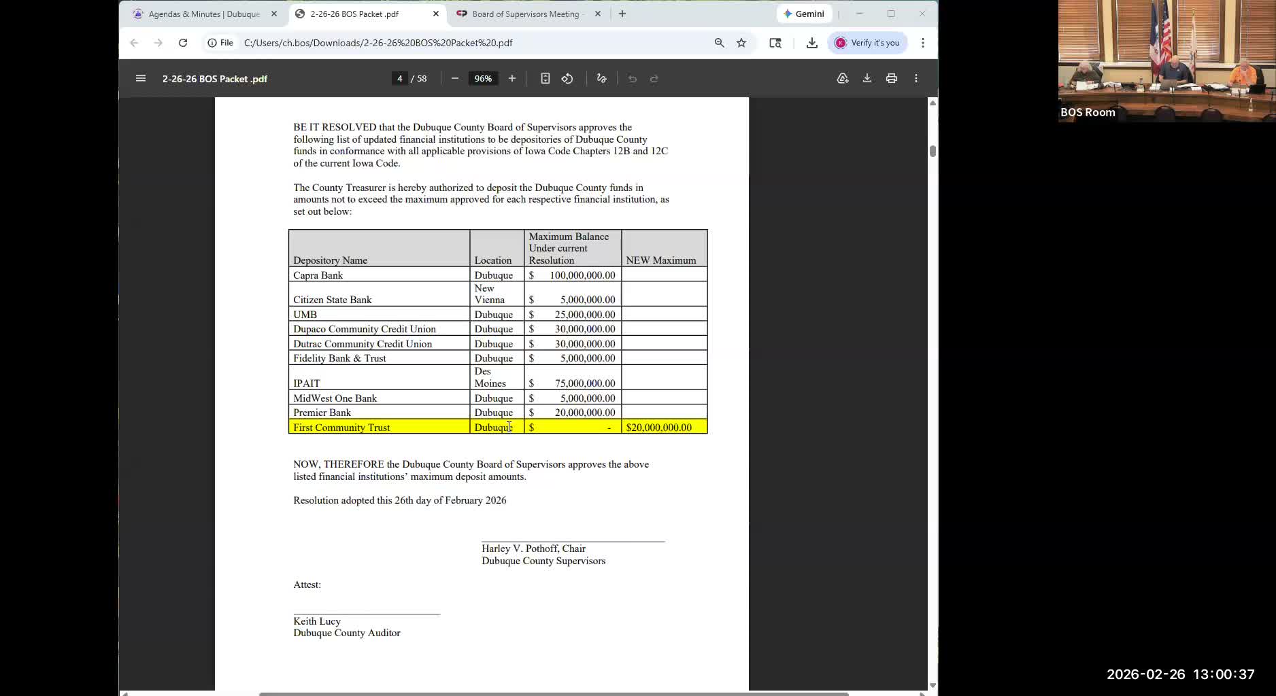Edit the PDF page number field

pyautogui.click(x=400, y=78)
